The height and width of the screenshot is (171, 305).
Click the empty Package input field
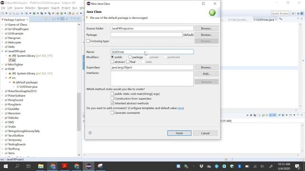tap(146, 35)
